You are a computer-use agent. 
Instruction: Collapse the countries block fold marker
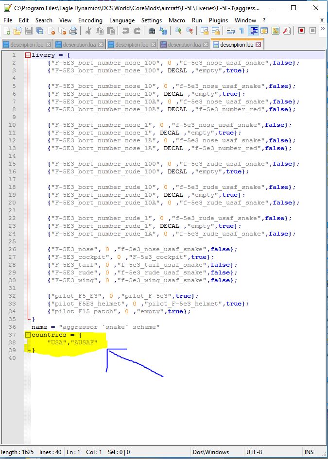tap(28, 335)
